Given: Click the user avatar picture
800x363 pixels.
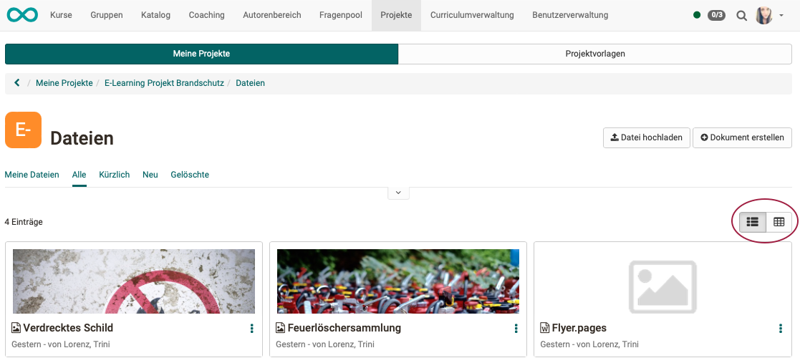Looking at the screenshot, I should pos(763,15).
